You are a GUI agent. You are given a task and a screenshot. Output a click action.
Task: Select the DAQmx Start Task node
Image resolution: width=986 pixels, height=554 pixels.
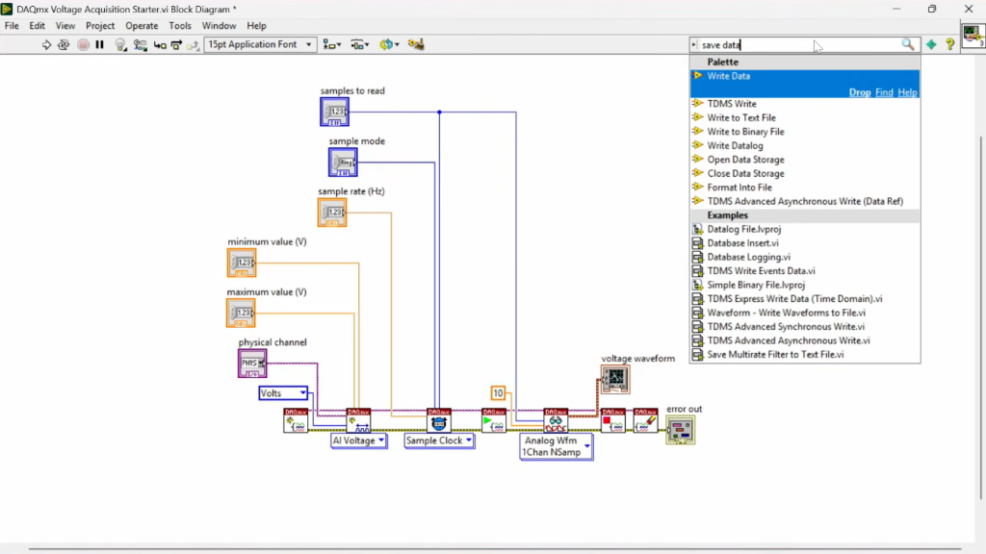pyautogui.click(x=494, y=421)
